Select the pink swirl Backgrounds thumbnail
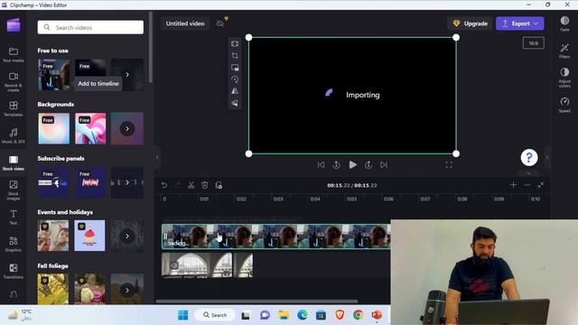The image size is (578, 325). 90,128
